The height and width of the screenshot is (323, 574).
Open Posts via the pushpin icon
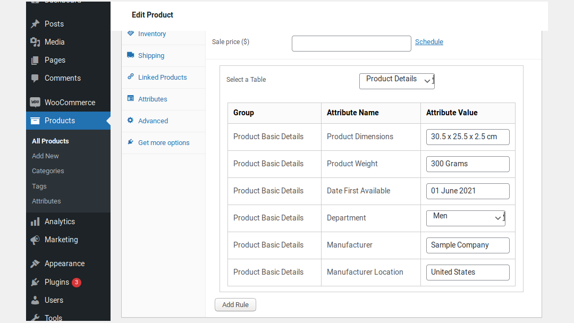tap(35, 23)
